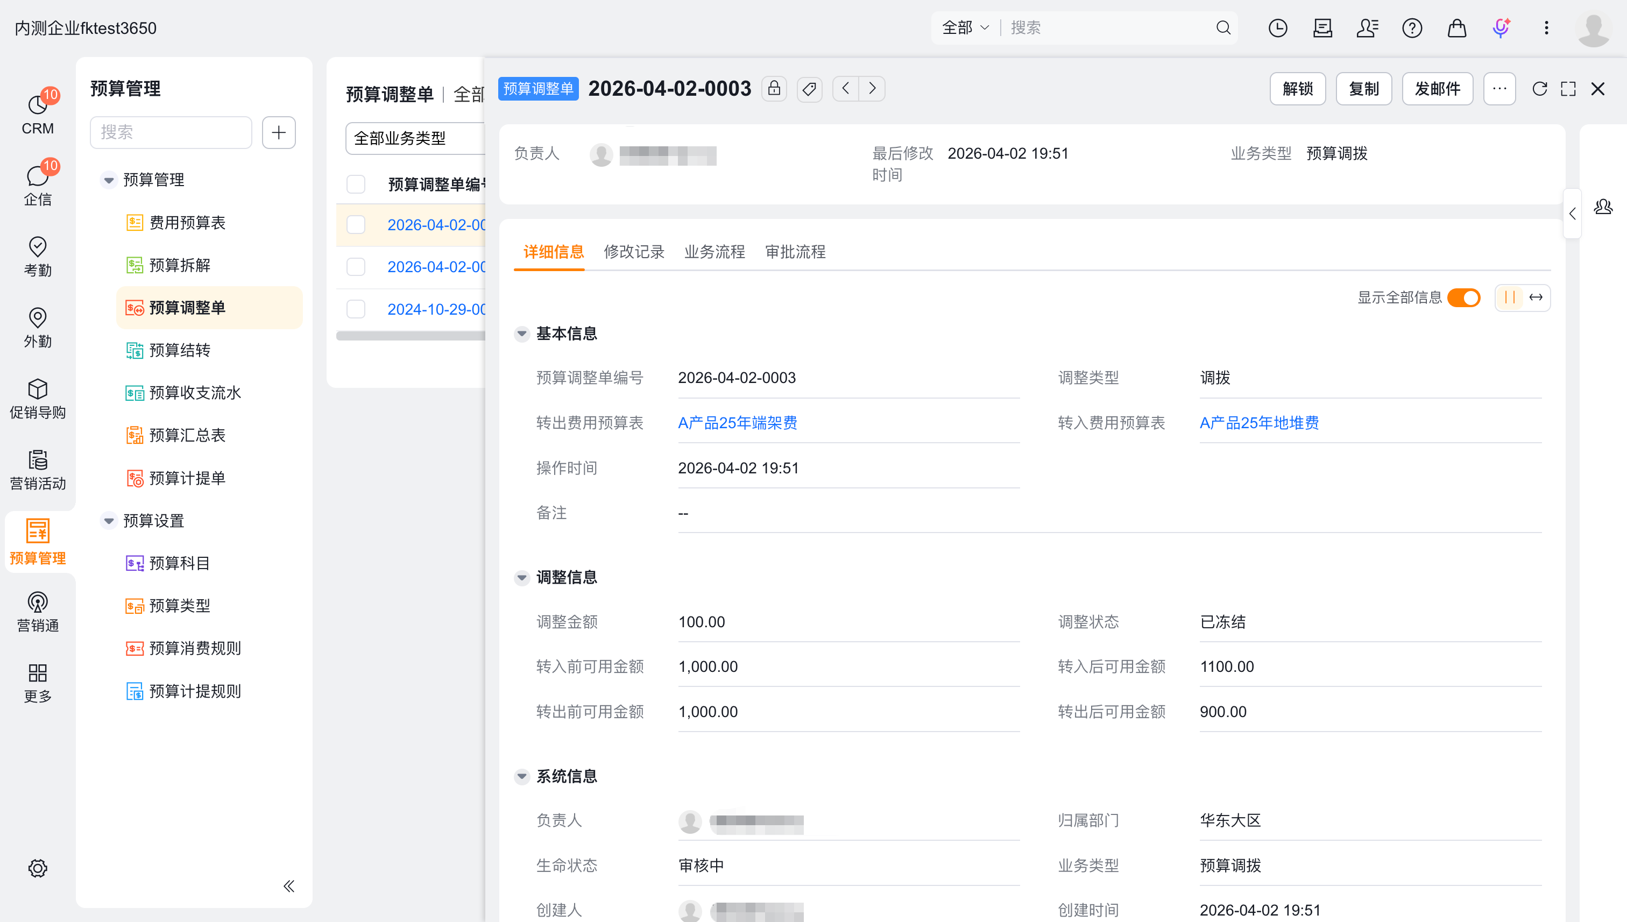Collapse the 系统信息 section
The width and height of the screenshot is (1627, 922).
(522, 776)
